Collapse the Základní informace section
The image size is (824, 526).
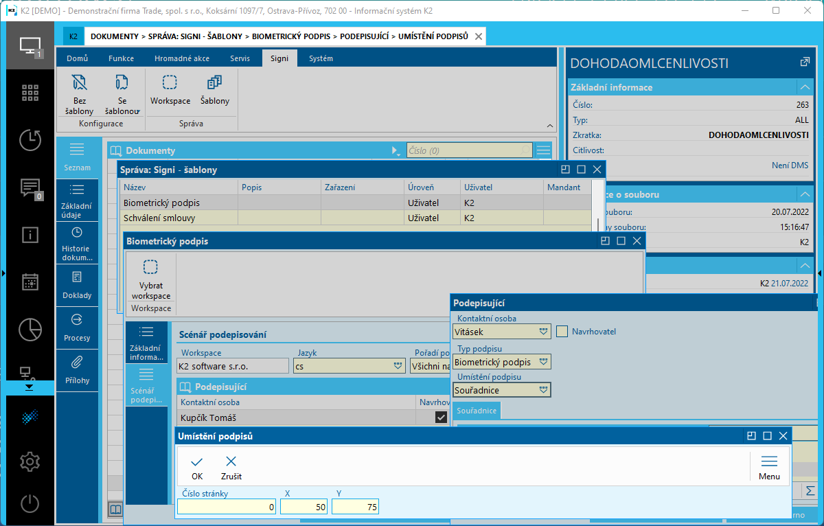pyautogui.click(x=804, y=87)
